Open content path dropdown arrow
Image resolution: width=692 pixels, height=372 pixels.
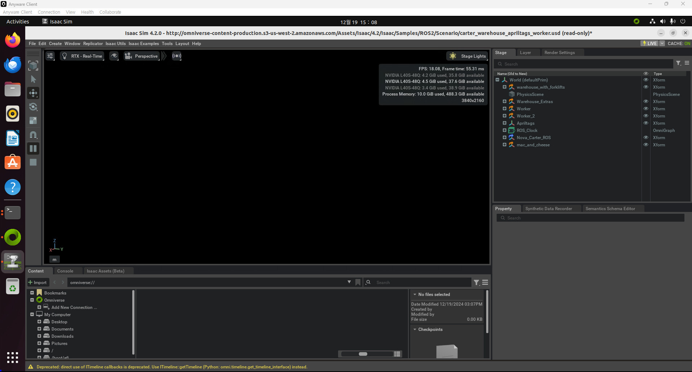(349, 282)
